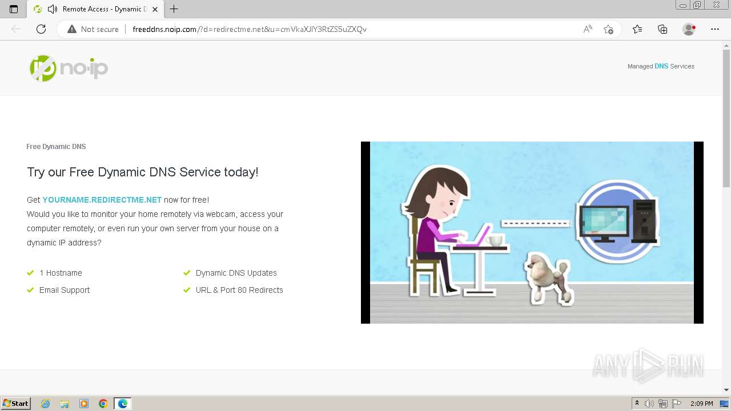Click the No-IP logo
The height and width of the screenshot is (411, 731).
pyautogui.click(x=69, y=68)
